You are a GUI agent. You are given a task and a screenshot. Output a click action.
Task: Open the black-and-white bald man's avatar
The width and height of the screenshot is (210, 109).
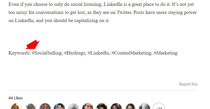pos(145,106)
